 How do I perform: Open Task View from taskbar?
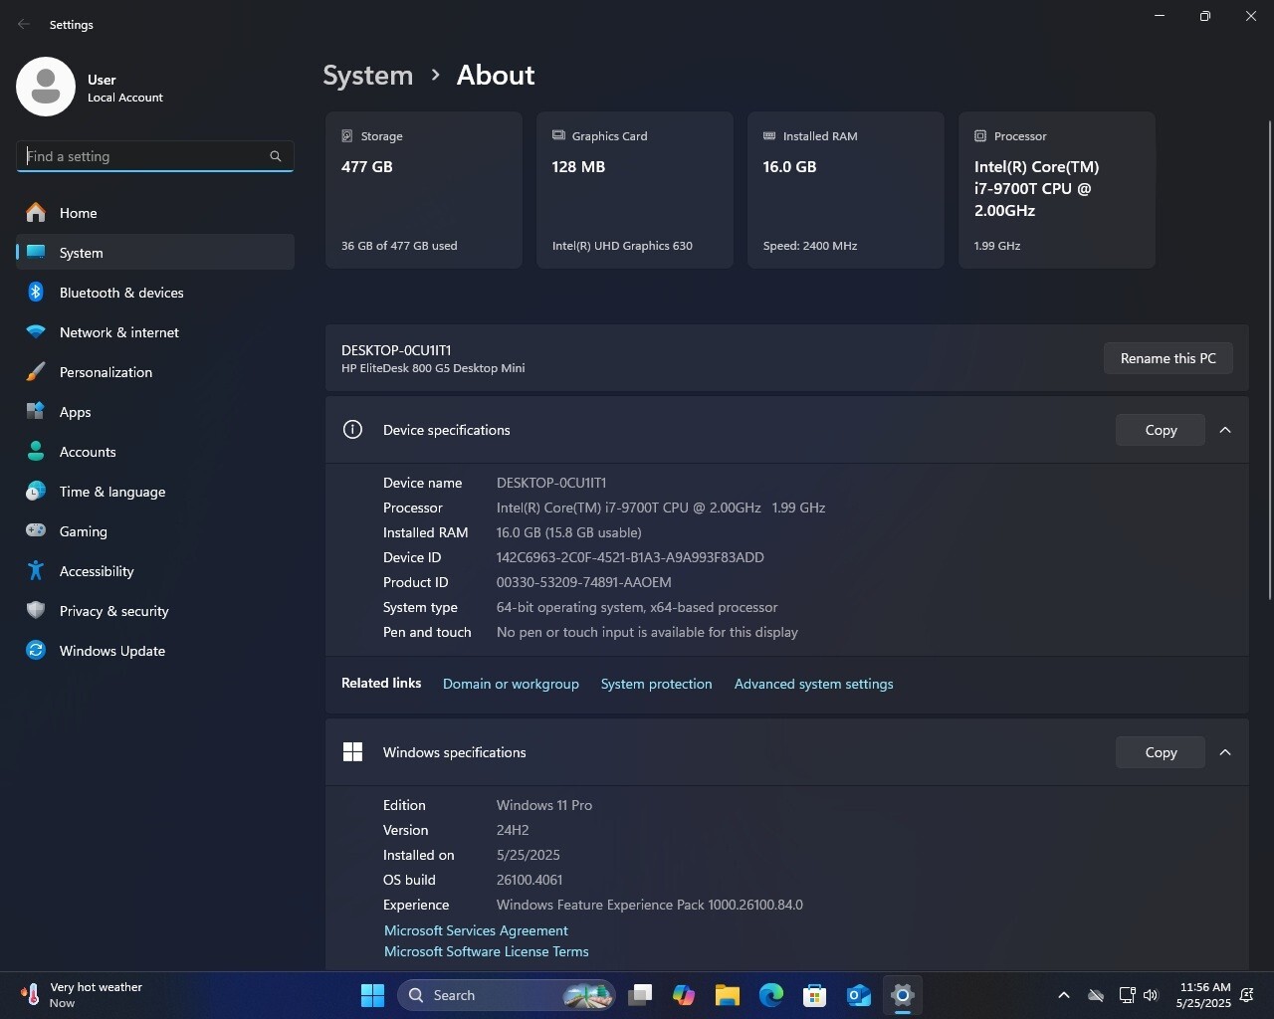tap(640, 995)
